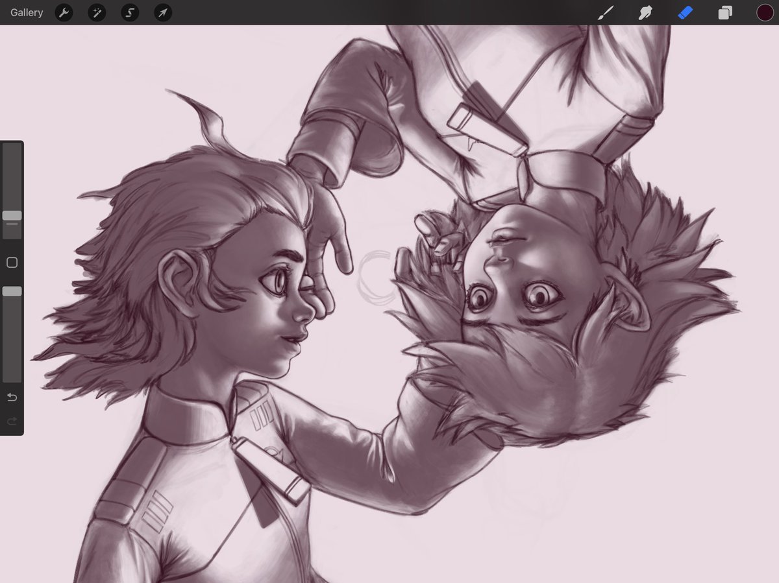Open the Gallery
This screenshot has width=779, height=583.
click(x=27, y=12)
